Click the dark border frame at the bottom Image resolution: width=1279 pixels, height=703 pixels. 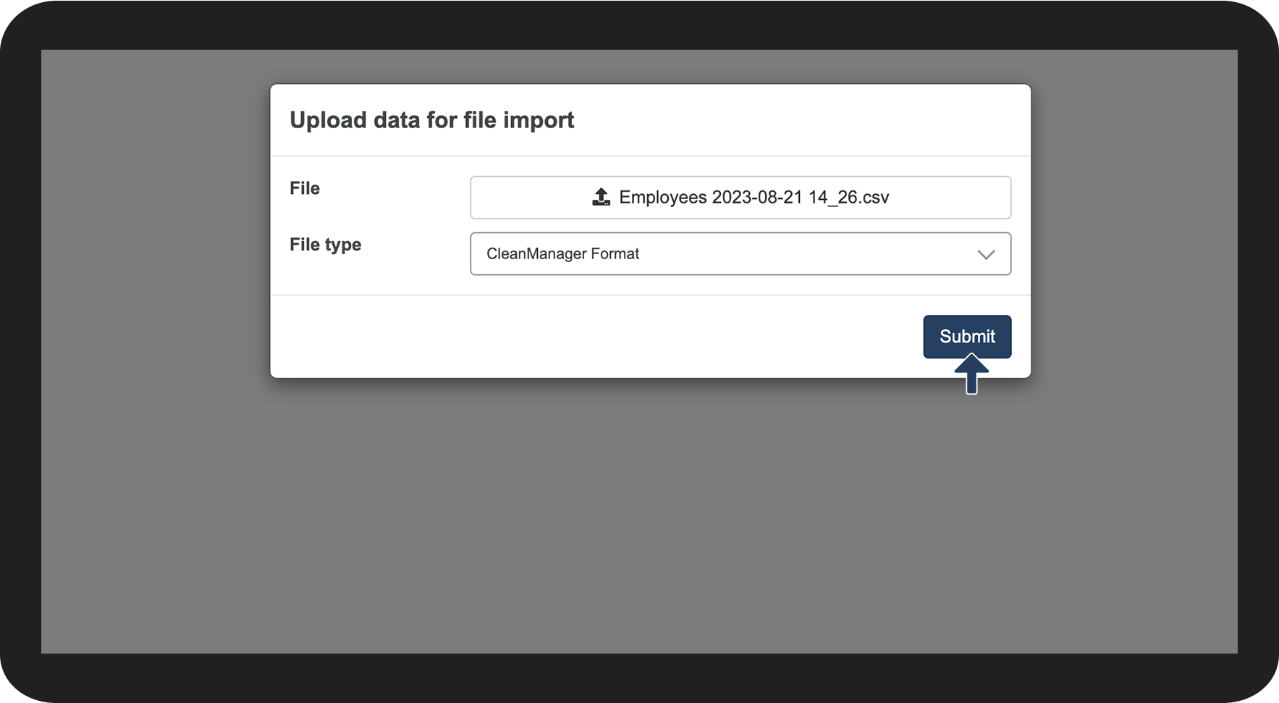pyautogui.click(x=639, y=678)
